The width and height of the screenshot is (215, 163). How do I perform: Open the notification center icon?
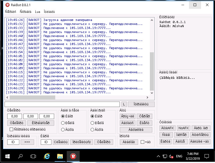[207, 156]
